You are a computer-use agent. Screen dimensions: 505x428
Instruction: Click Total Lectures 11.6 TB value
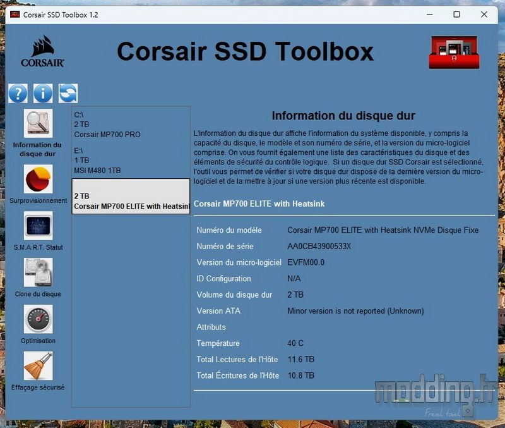click(301, 359)
